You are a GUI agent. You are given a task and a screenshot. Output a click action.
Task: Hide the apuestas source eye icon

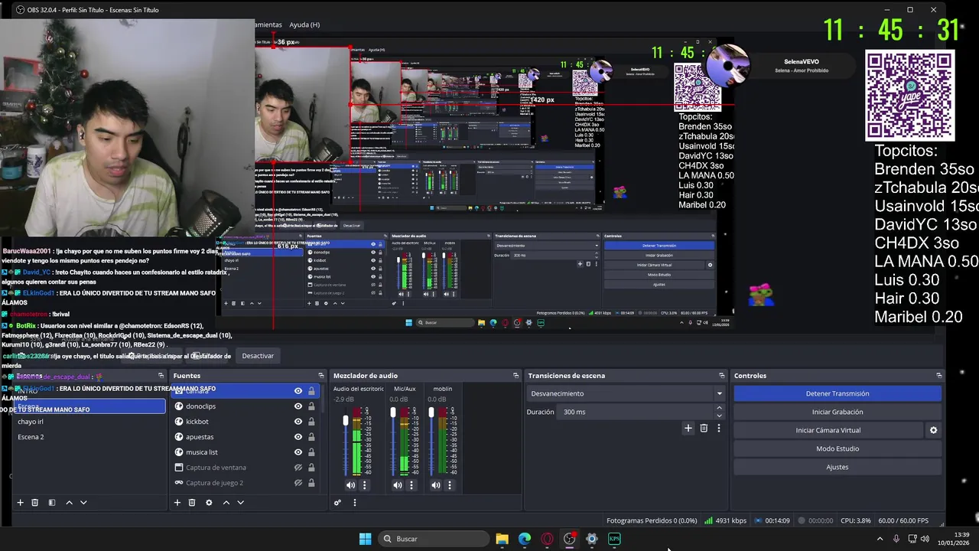(x=298, y=437)
